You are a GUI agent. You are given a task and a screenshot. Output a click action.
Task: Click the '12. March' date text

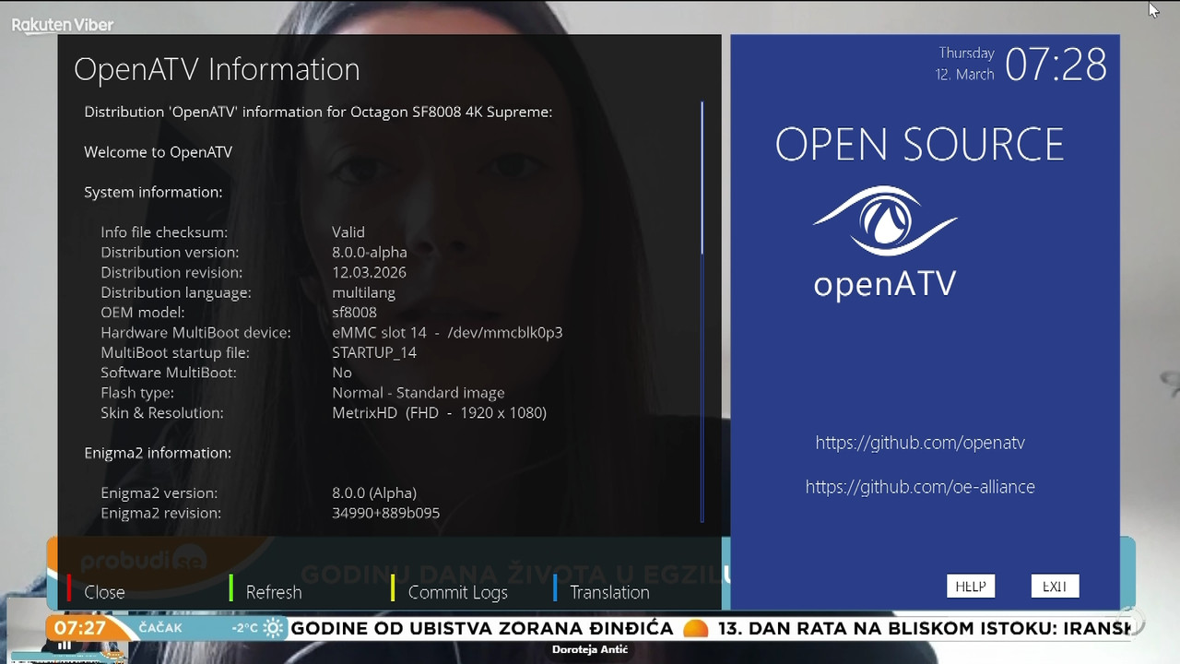pos(964,75)
